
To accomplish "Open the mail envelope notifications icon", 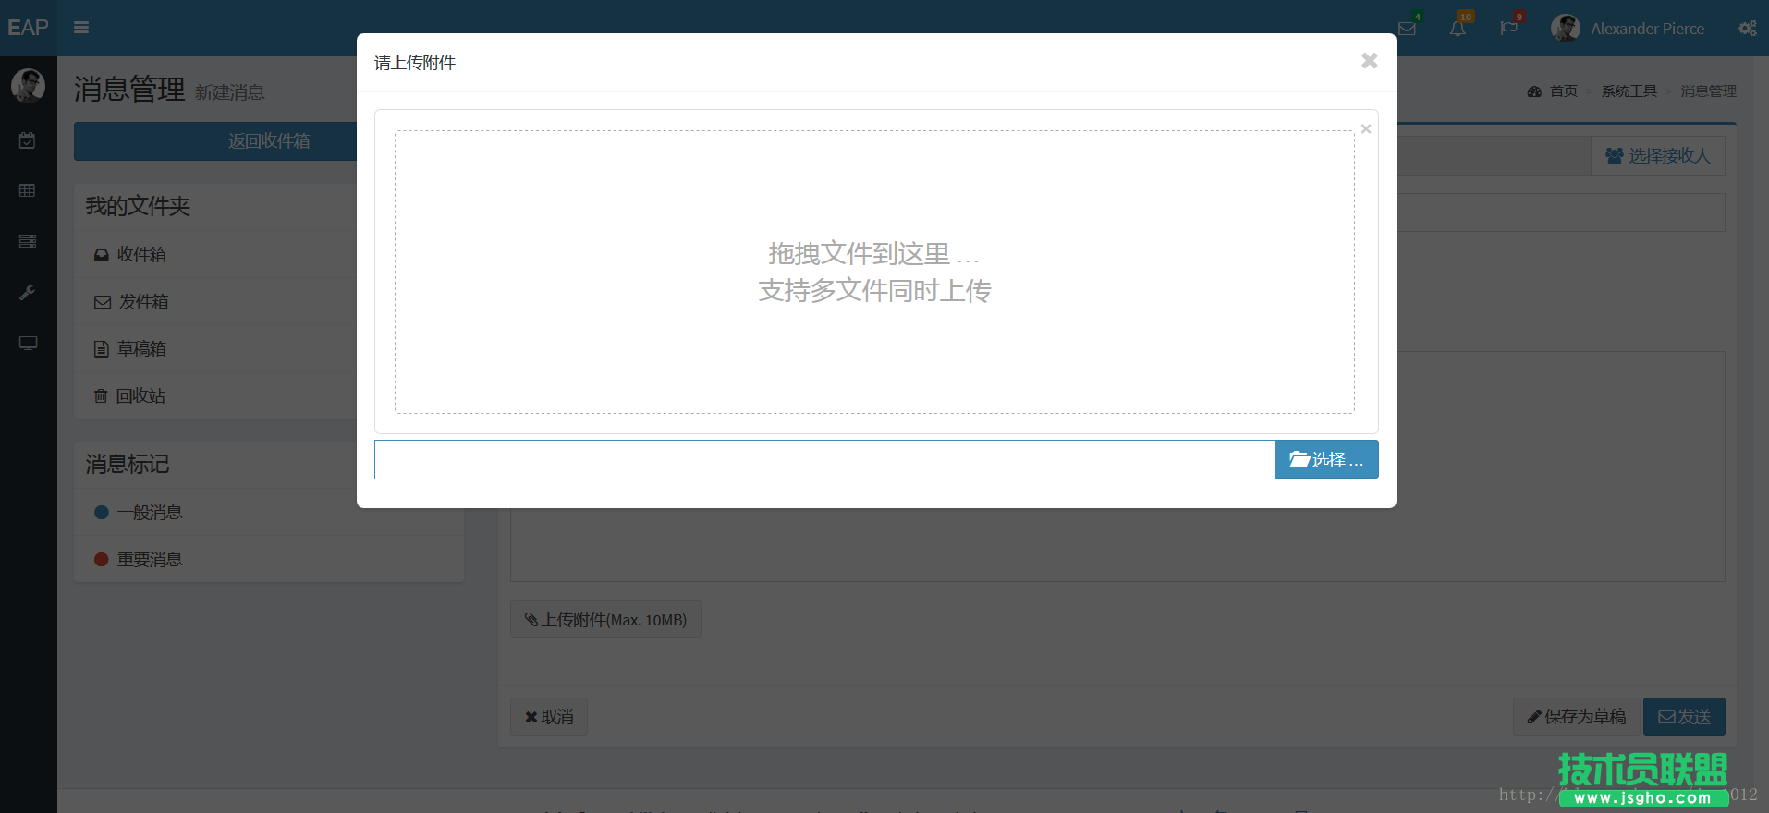I will tap(1408, 29).
